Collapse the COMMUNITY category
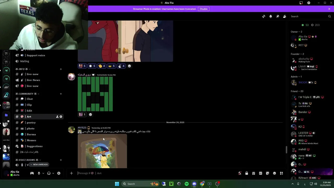This screenshot has width=334, height=188. [27, 94]
